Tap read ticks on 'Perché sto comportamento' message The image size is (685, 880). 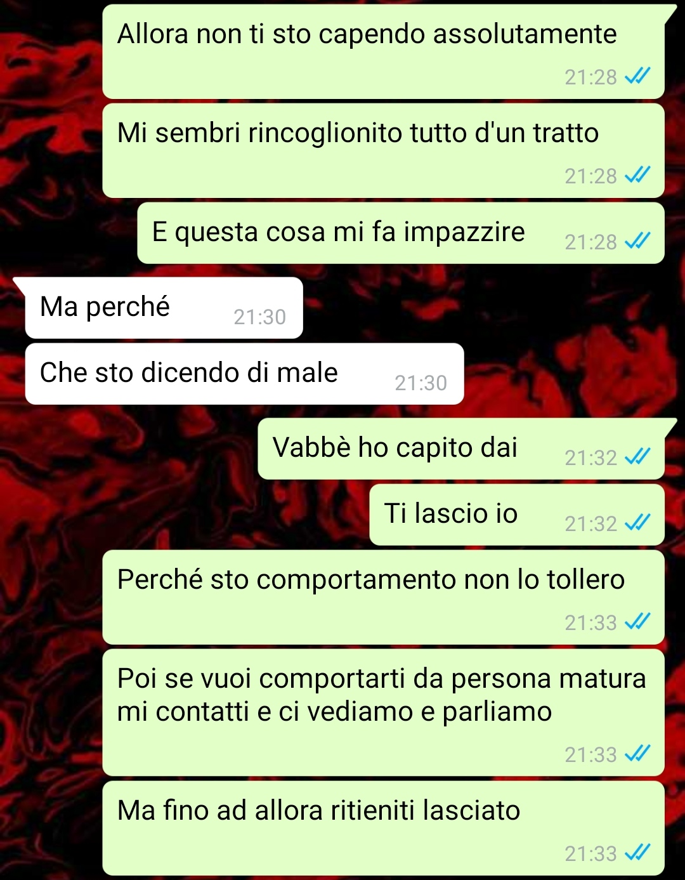(637, 622)
